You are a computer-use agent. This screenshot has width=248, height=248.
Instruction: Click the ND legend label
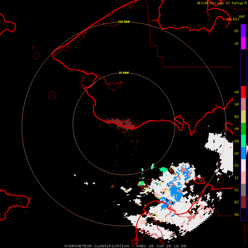click(236, 215)
